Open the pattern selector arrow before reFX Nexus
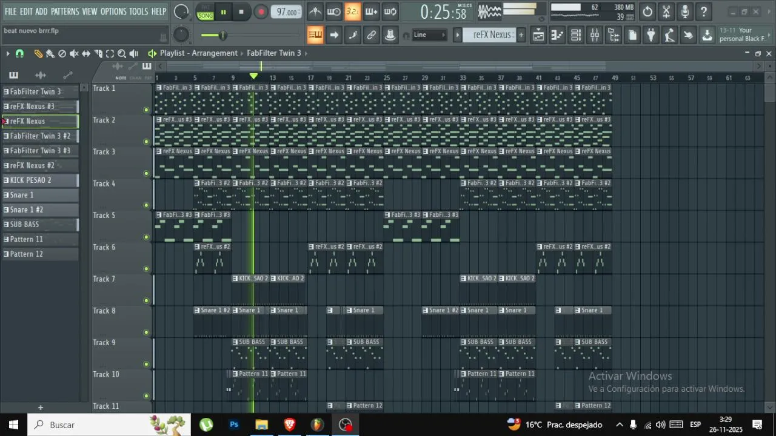 458,35
